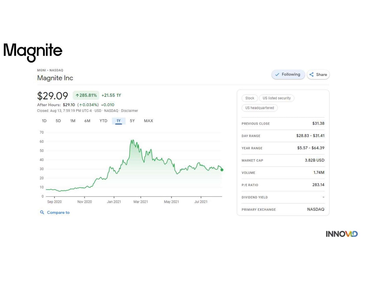Click the May 2021 axis label
365x282 pixels.
tap(171, 202)
